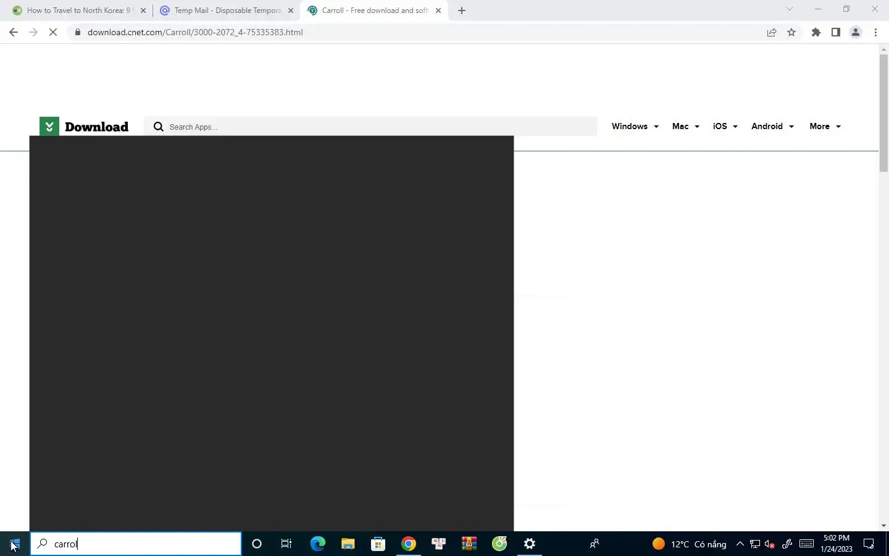The image size is (889, 556).
Task: Click the CNET Download logo
Action: point(84,127)
